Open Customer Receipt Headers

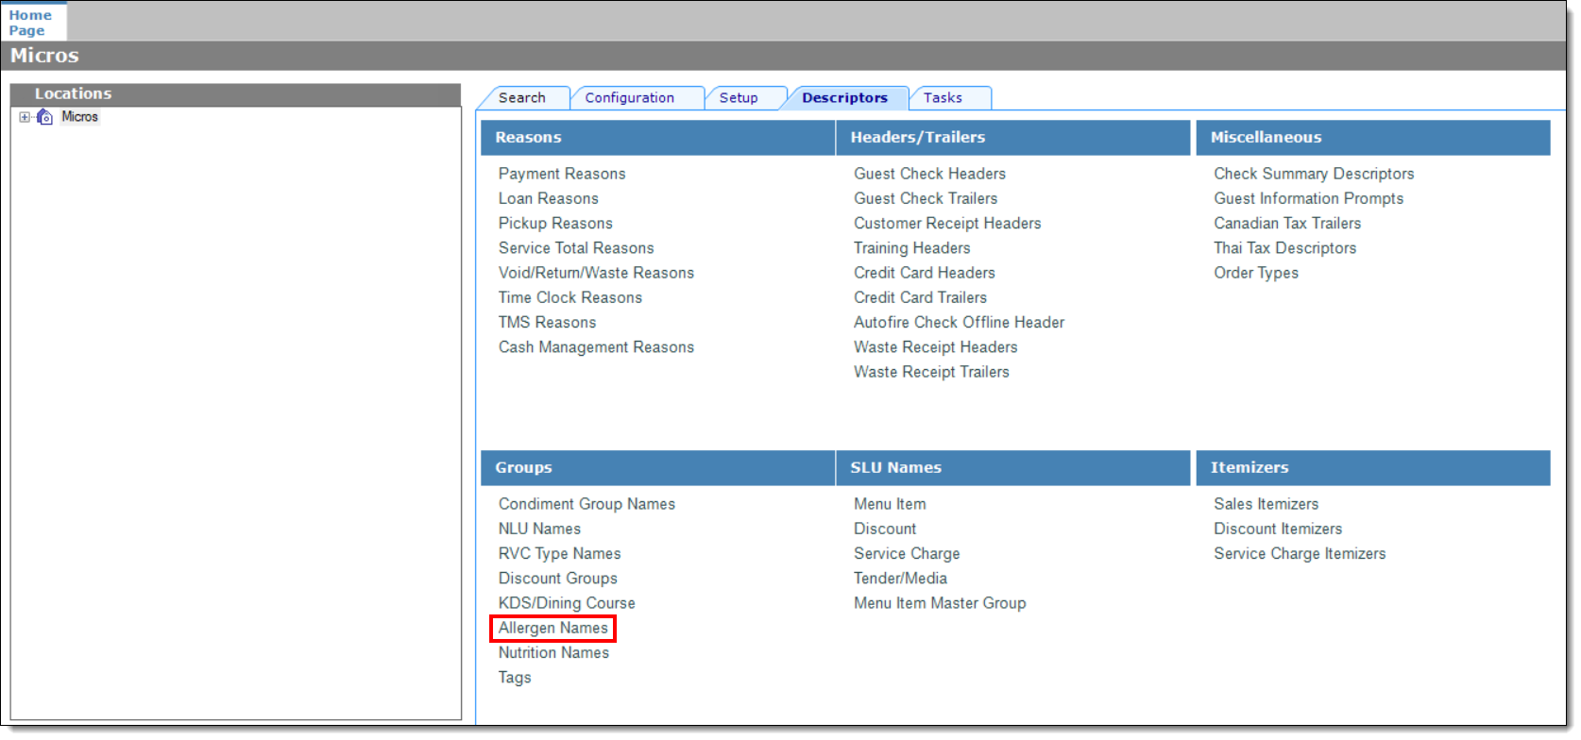tap(947, 223)
